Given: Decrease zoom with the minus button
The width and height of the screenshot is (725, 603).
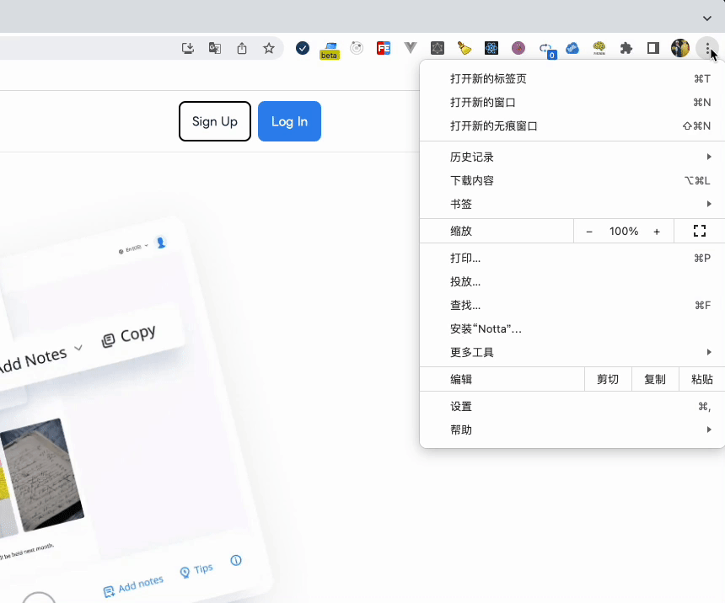Looking at the screenshot, I should 589,232.
